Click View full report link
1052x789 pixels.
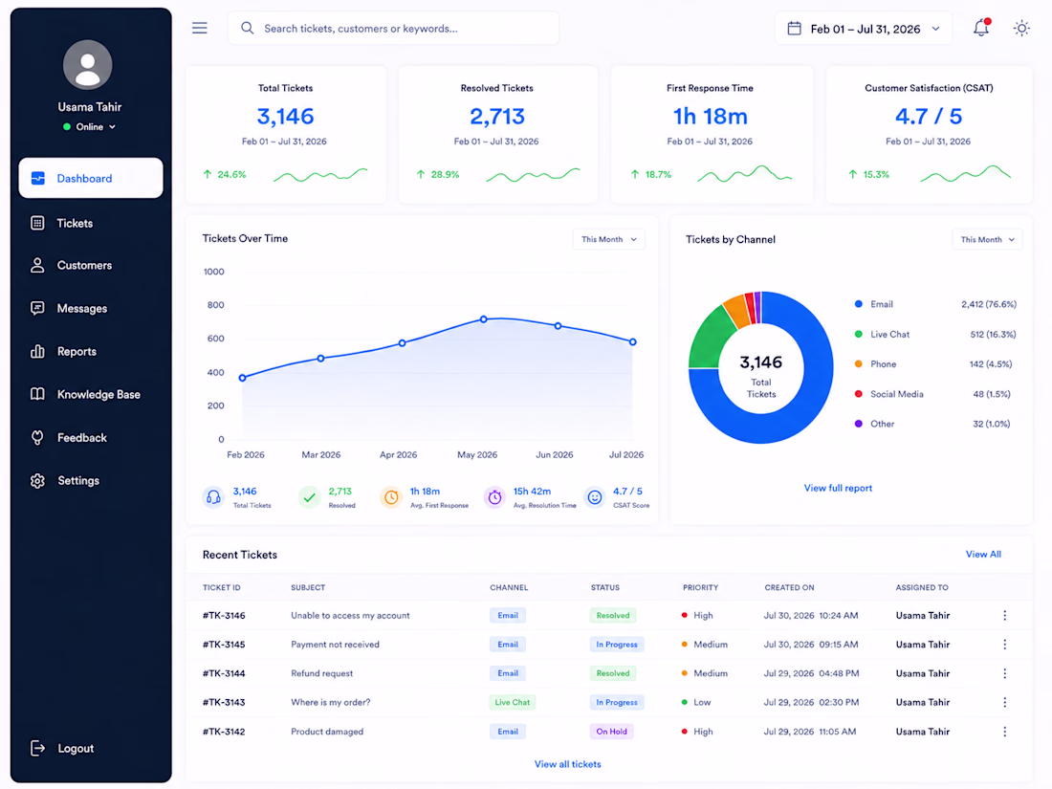pos(838,488)
